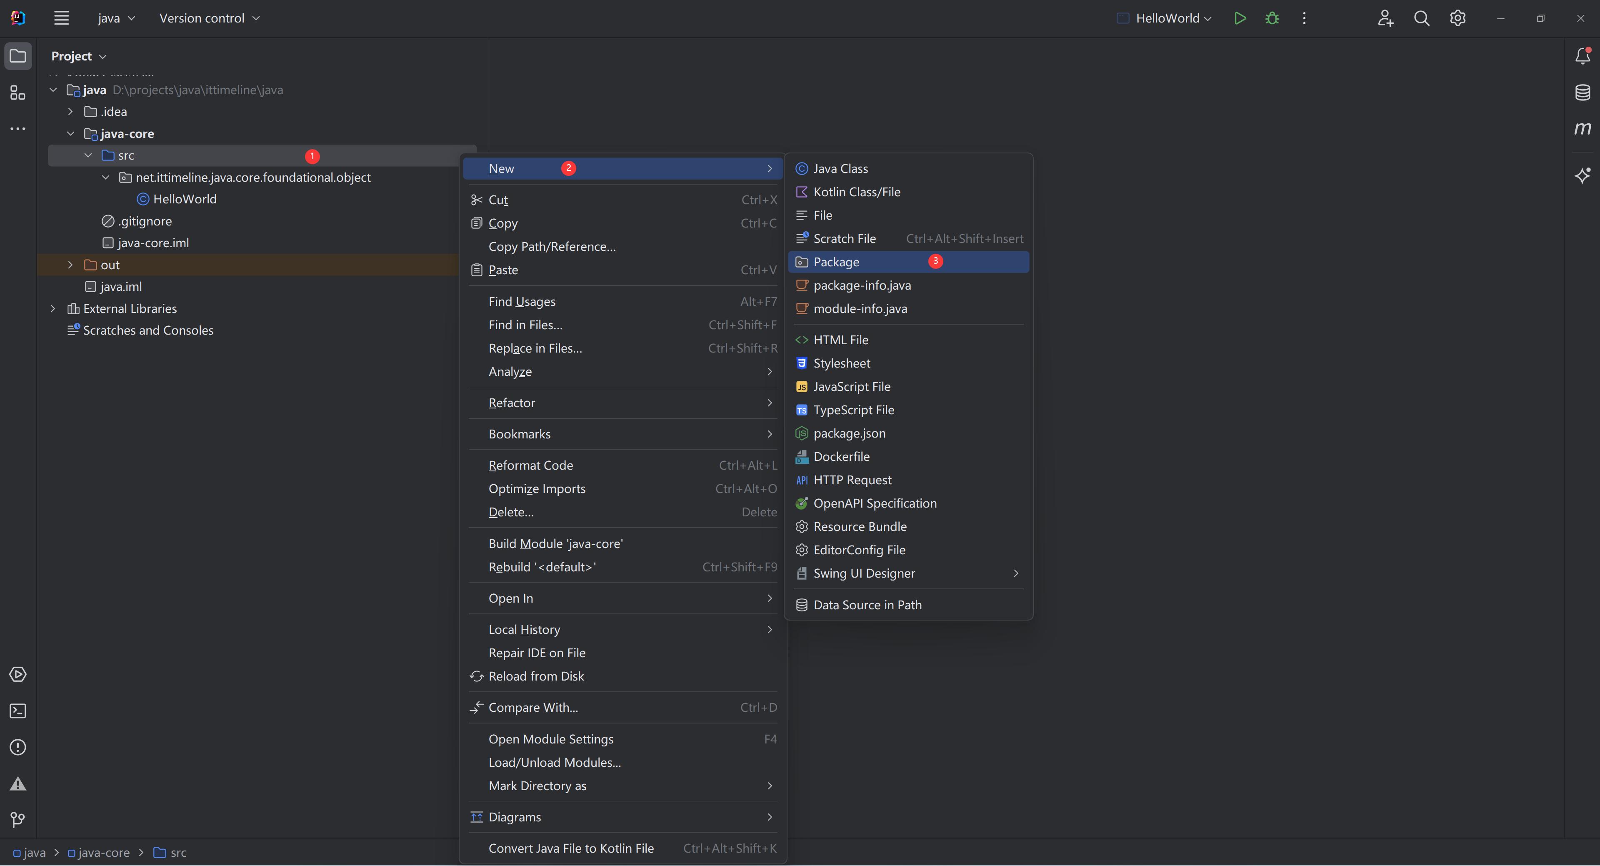Select Open Module Settings
Image resolution: width=1600 pixels, height=866 pixels.
623,739
